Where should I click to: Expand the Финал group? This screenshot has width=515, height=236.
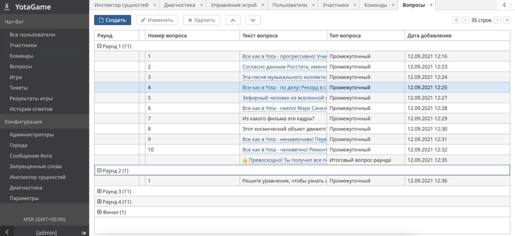(x=99, y=212)
